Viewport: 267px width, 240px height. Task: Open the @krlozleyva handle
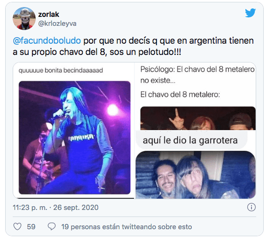click(57, 23)
